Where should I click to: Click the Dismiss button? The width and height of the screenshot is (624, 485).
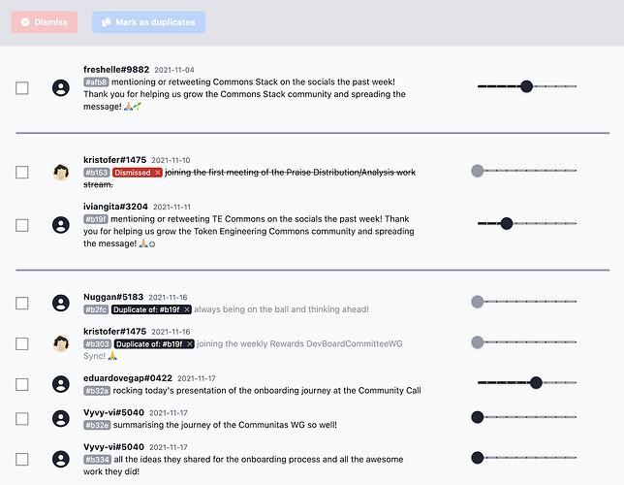45,22
